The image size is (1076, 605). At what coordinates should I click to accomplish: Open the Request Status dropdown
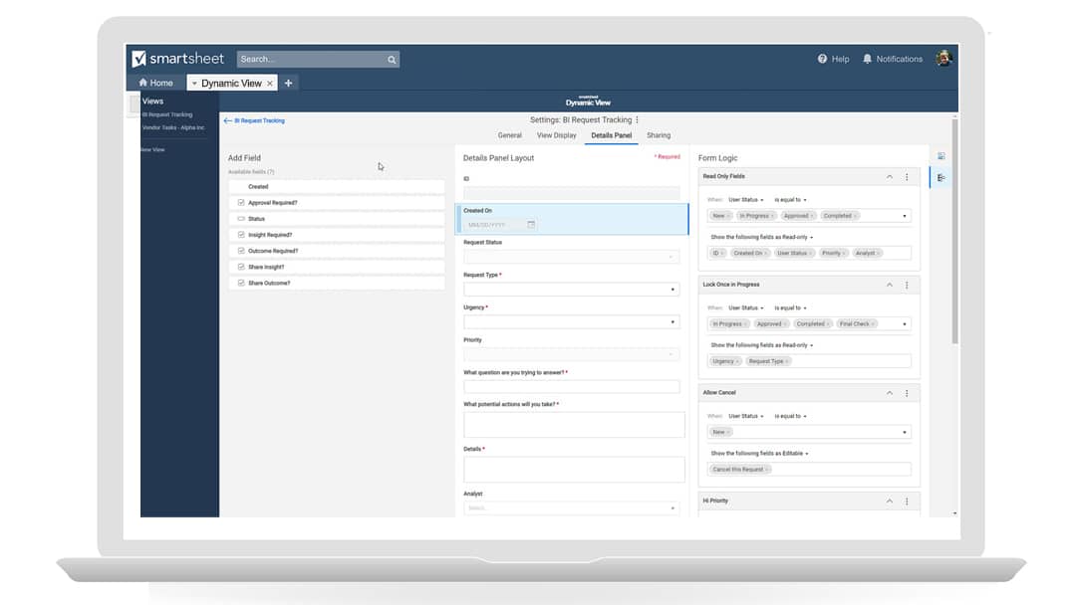pyautogui.click(x=572, y=257)
